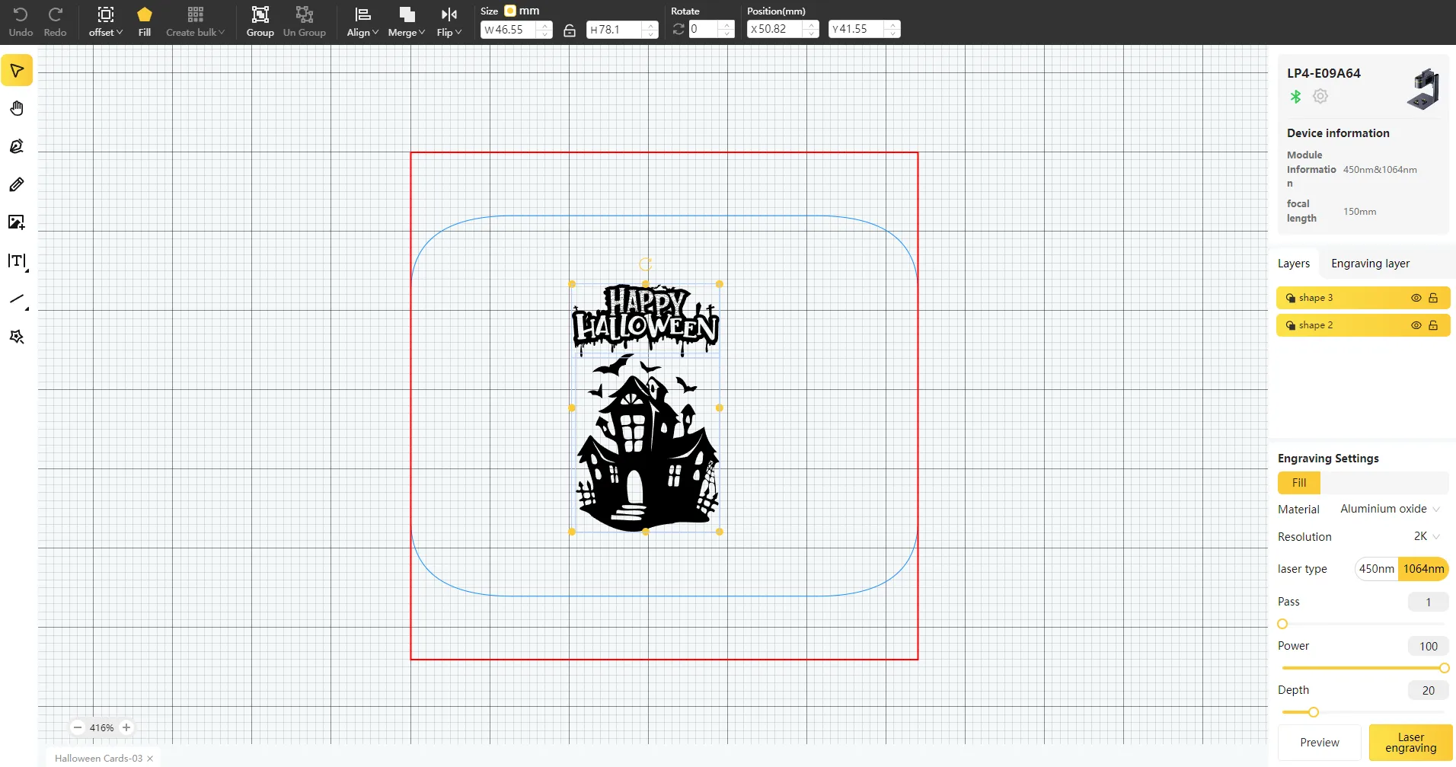Hide the shape 2 layer
The image size is (1456, 767).
[x=1416, y=325]
